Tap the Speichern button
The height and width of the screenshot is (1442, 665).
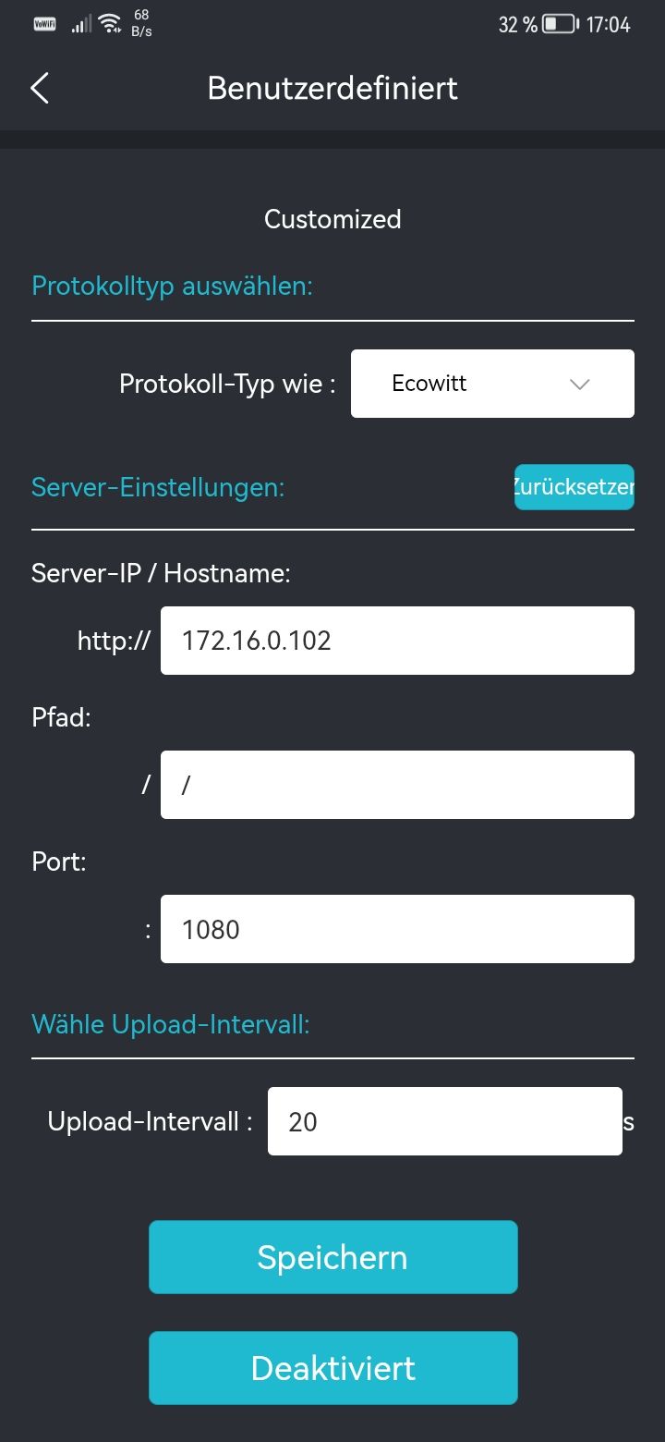coord(332,1257)
